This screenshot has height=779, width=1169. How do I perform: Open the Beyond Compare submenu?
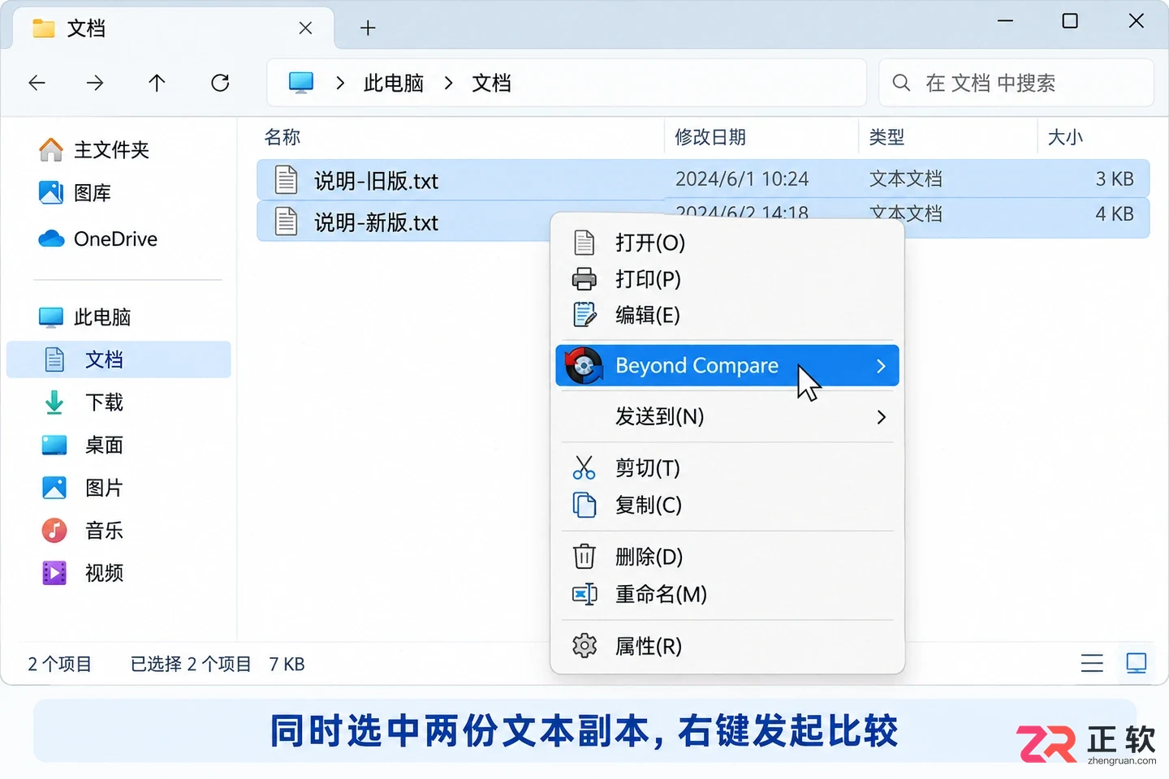pos(727,366)
